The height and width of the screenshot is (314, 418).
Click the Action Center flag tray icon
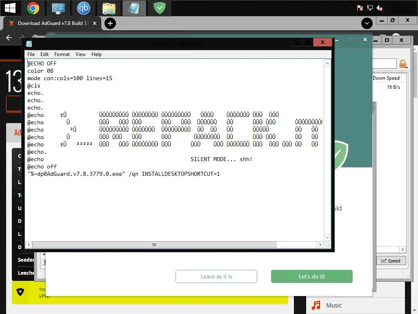click(360, 8)
